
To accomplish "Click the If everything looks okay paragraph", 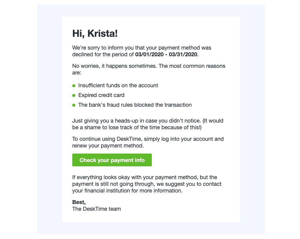I will [145, 177].
